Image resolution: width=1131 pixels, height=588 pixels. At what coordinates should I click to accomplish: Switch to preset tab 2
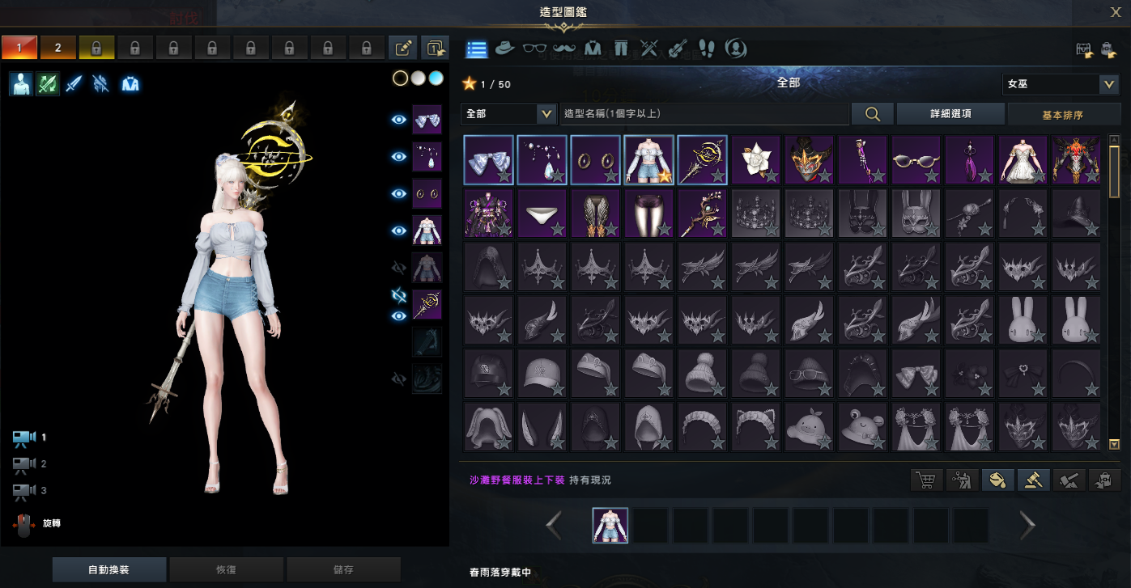pos(57,48)
